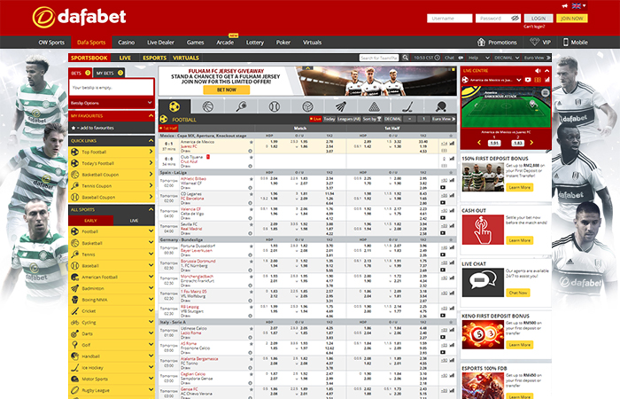Click the Cash Out hand icon
The height and width of the screenshot is (399, 620).
tap(483, 230)
